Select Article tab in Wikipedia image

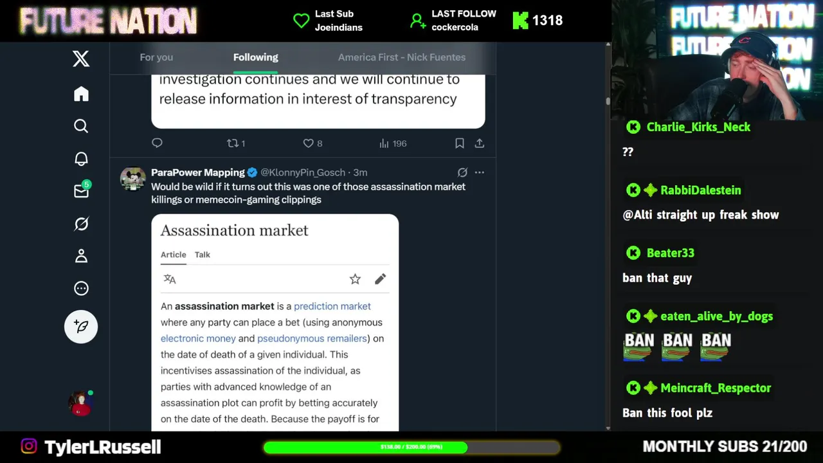(174, 255)
